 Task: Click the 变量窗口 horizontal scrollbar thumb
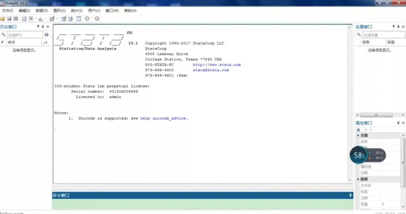tap(376, 115)
